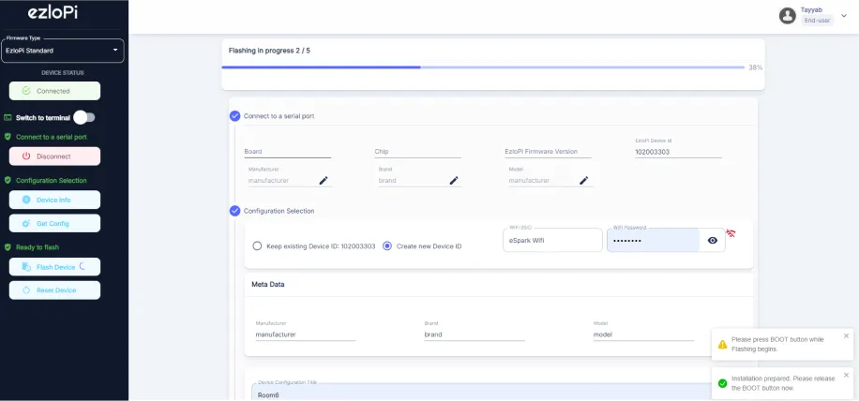Click the Meta Data Brand field
The width and height of the screenshot is (859, 401).
pos(475,334)
